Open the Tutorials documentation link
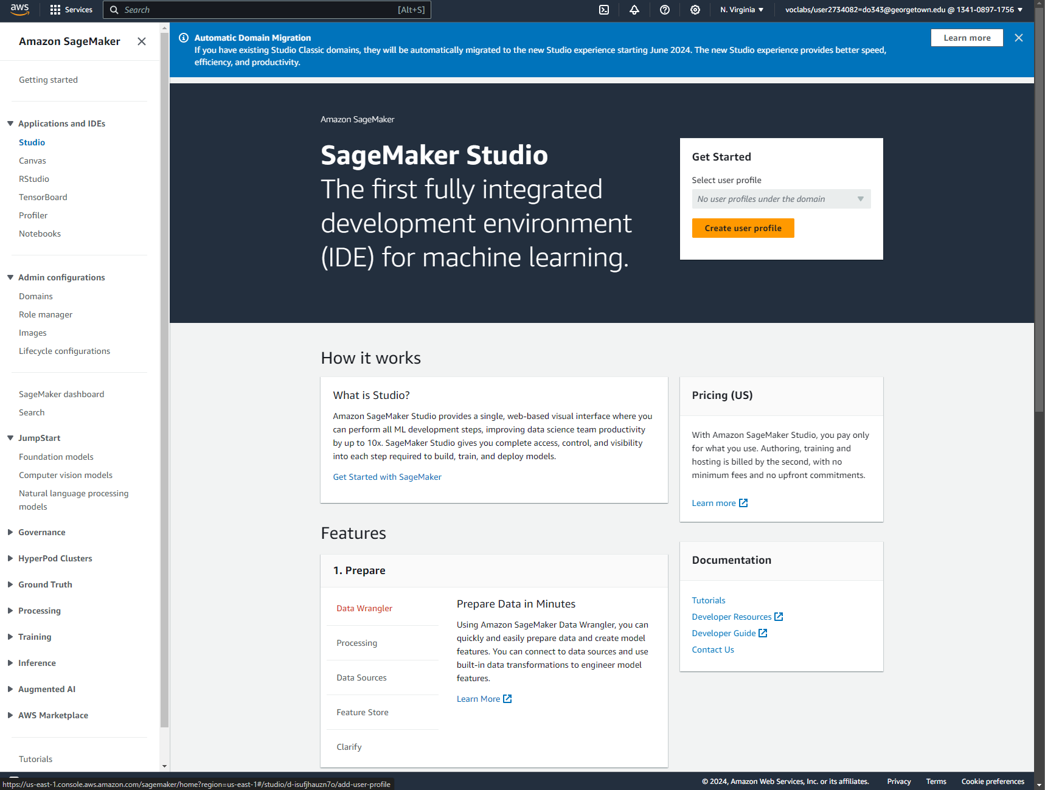This screenshot has height=790, width=1045. tap(708, 600)
